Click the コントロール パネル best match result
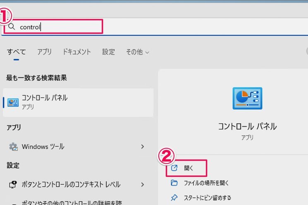The height and width of the screenshot is (205, 308). 78,103
